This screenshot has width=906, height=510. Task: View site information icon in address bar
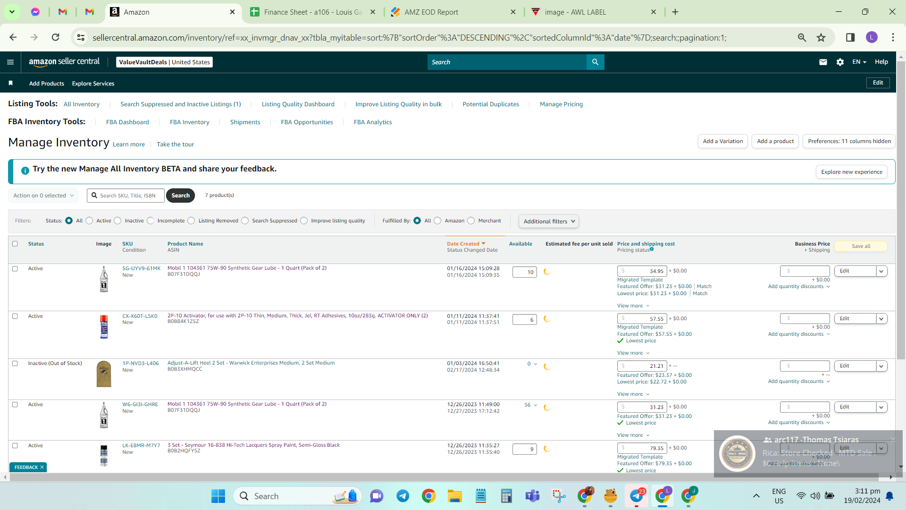click(x=81, y=37)
